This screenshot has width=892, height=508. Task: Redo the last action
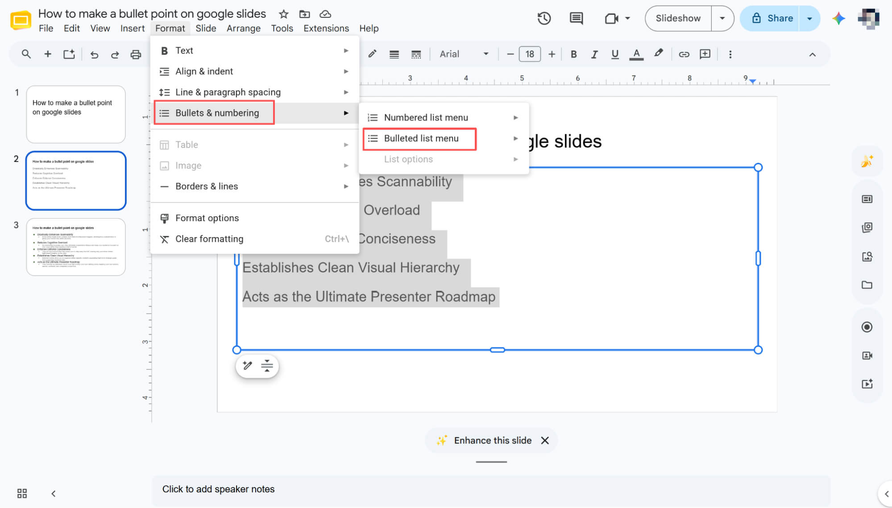click(115, 54)
